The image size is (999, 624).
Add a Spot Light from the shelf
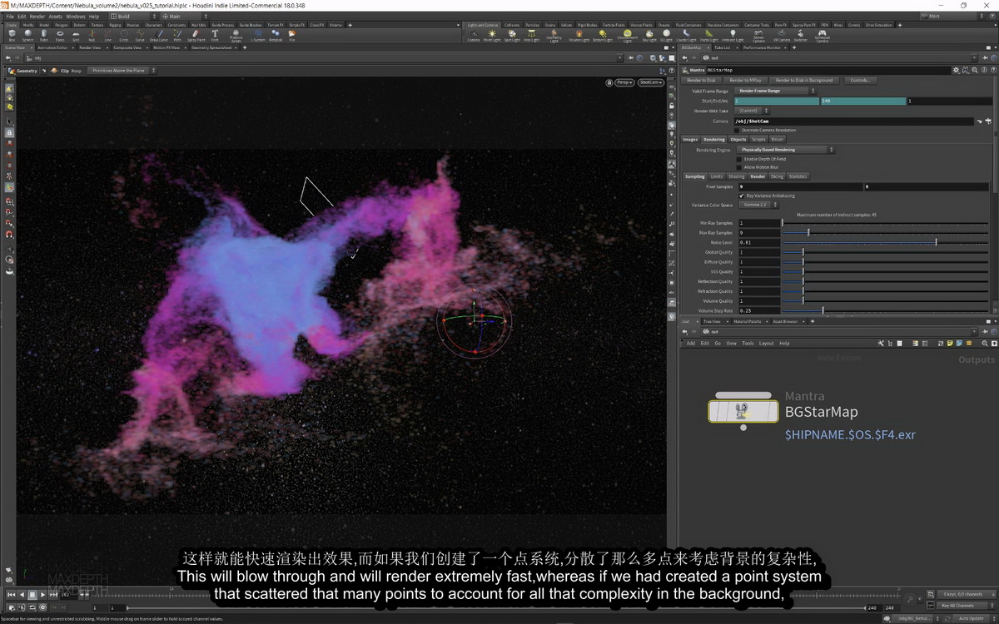512,35
